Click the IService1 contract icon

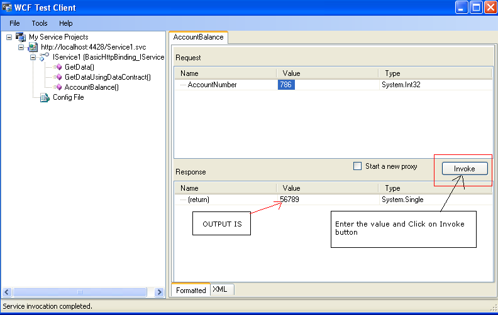(x=44, y=57)
